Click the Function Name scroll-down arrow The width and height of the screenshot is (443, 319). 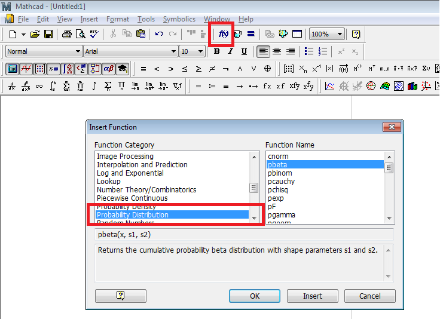coord(389,218)
